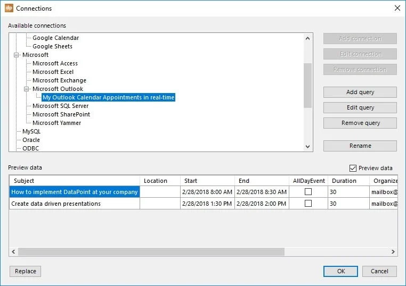The image size is (406, 286).
Task: Click the Duration 30 cell in the presentations row
Action: click(x=348, y=204)
